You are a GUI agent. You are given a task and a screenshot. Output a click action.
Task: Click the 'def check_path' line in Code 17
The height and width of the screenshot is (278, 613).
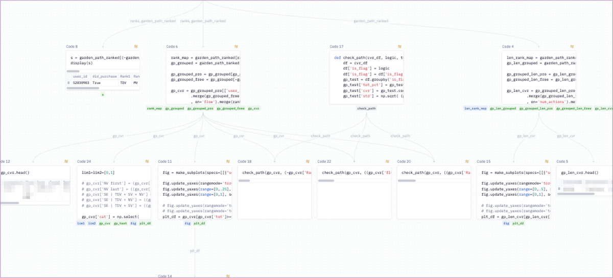(368, 58)
